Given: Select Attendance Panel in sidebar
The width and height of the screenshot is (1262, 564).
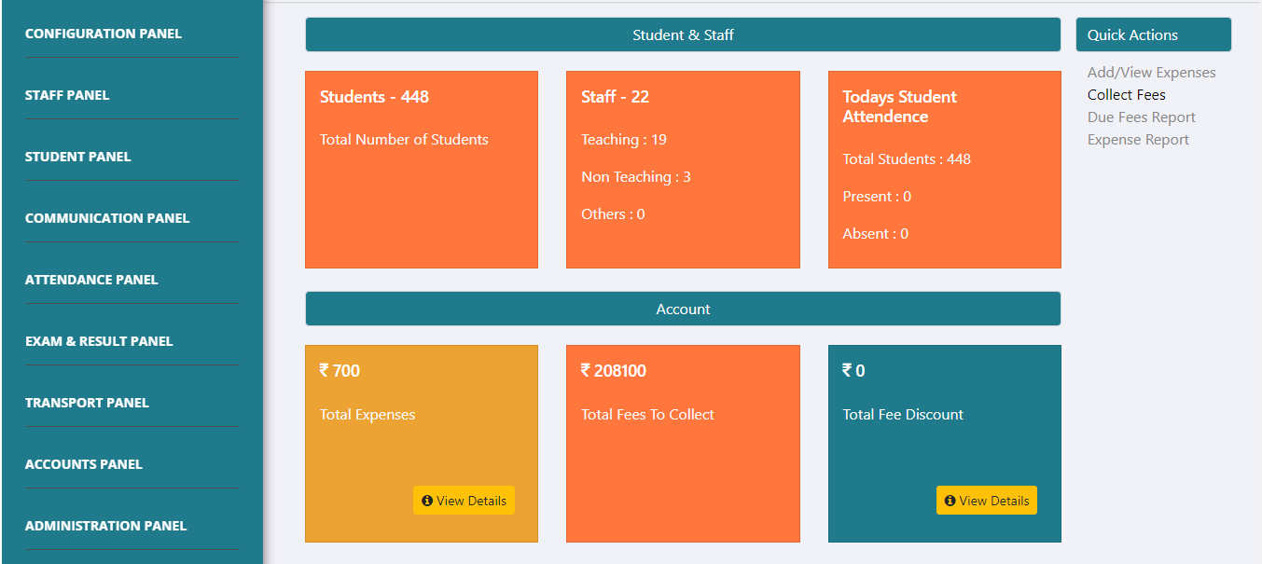Looking at the screenshot, I should 91,280.
